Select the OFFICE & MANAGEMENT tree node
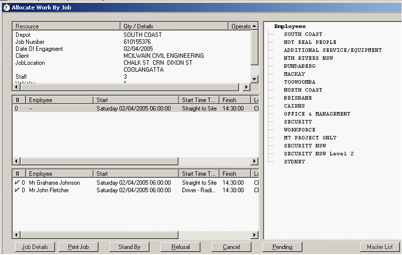 point(316,114)
